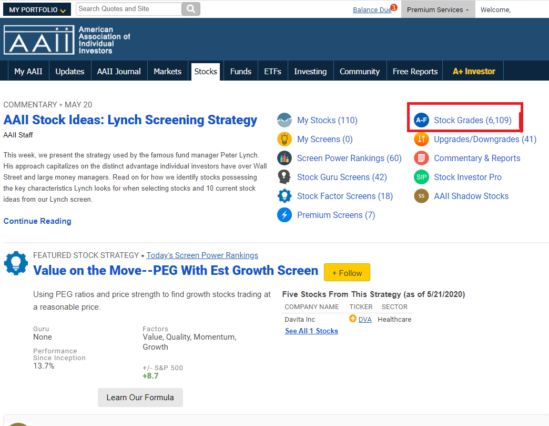This screenshot has height=426, width=549.
Task: Focus the Search Quotes and Site field
Action: click(x=129, y=9)
